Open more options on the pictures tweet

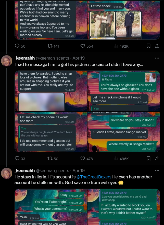157,58
